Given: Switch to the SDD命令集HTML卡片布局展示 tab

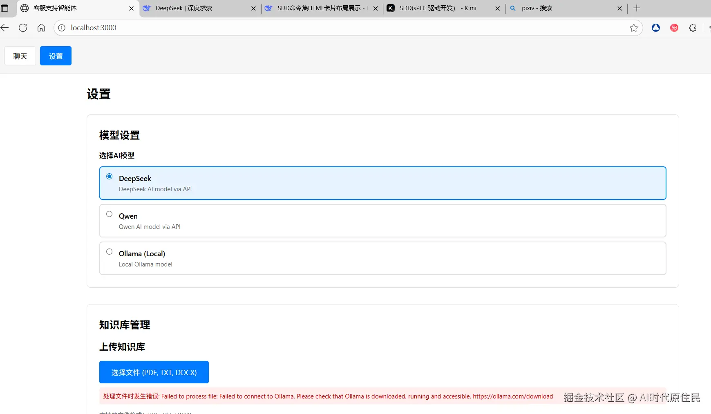Looking at the screenshot, I should [x=322, y=8].
